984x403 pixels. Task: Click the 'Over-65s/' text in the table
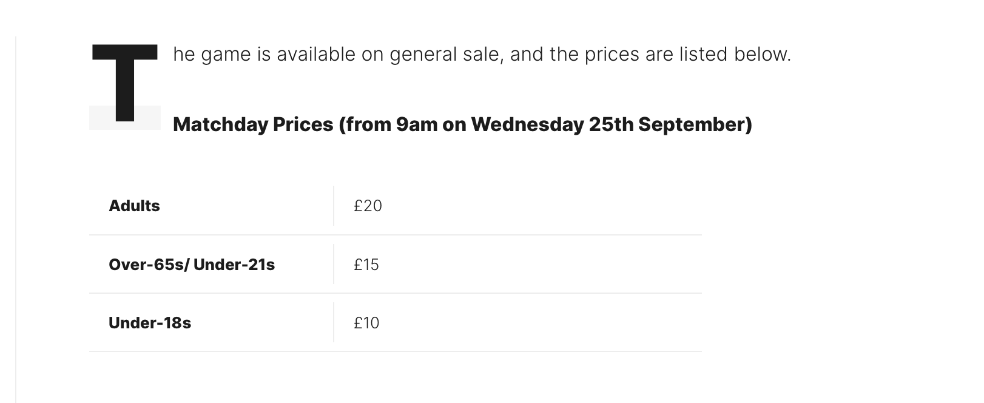coord(149,265)
